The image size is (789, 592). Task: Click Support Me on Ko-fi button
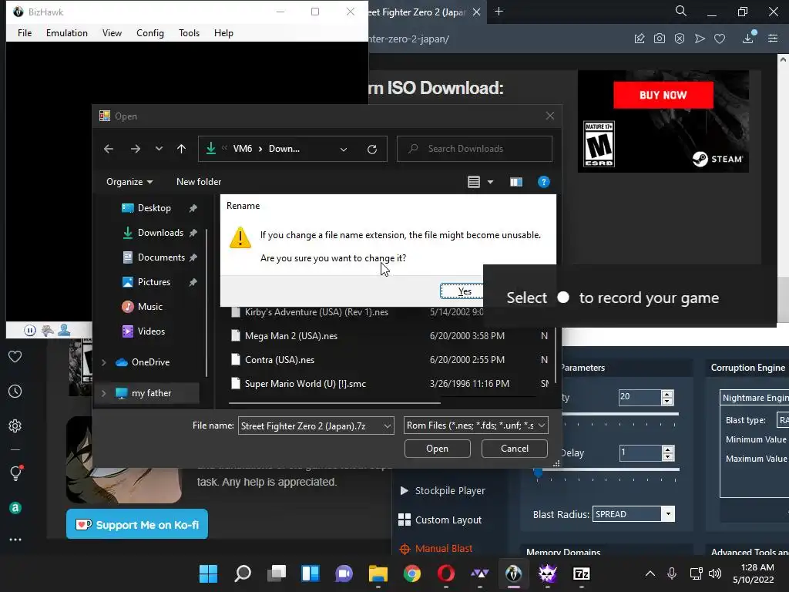[x=137, y=524]
